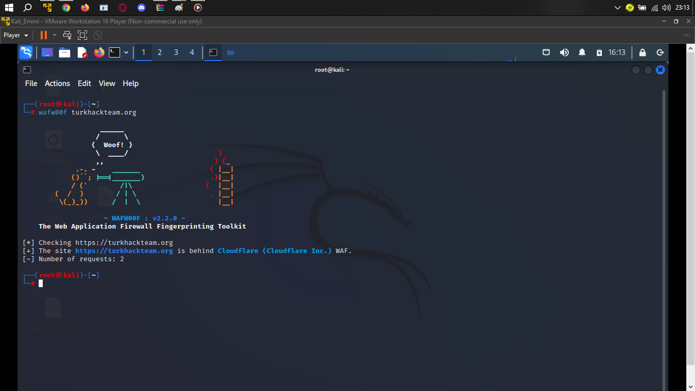
Task: Click the terminal icon in terminal title bar
Action: tap(27, 70)
